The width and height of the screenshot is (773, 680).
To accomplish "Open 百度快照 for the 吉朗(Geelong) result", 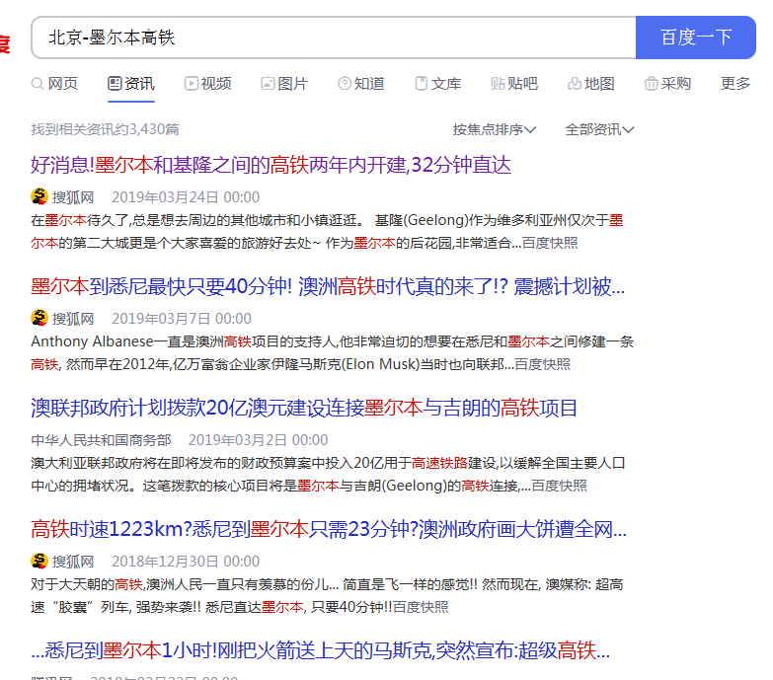I will (559, 486).
